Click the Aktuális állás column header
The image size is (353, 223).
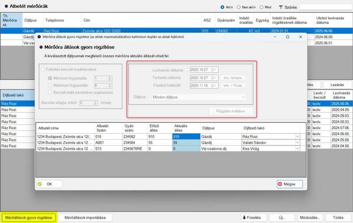click(x=185, y=128)
